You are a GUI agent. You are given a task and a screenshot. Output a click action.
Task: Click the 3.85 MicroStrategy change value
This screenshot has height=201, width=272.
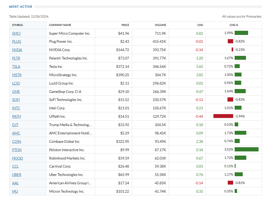point(199,75)
